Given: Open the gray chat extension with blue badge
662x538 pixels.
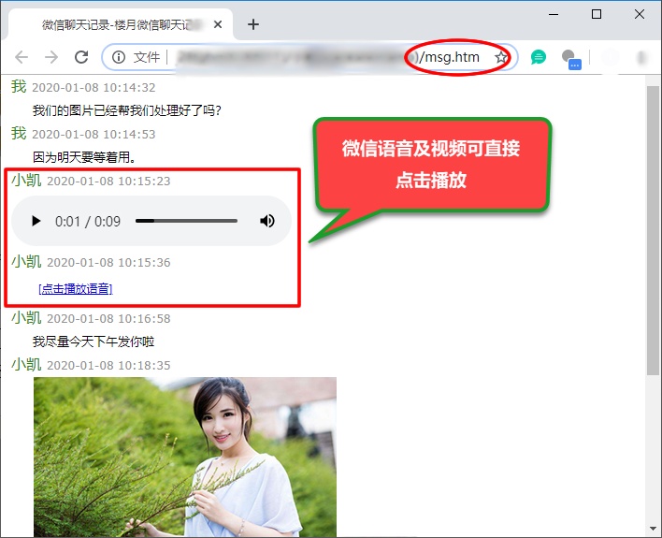Looking at the screenshot, I should click(x=571, y=58).
